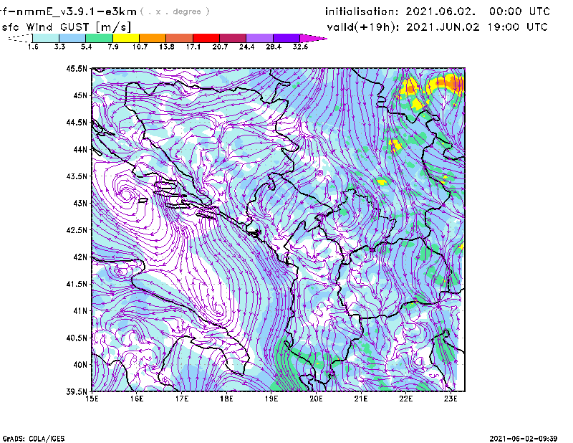Click the "40N" latitude label
This screenshot has width=573, height=443.
pos(80,365)
